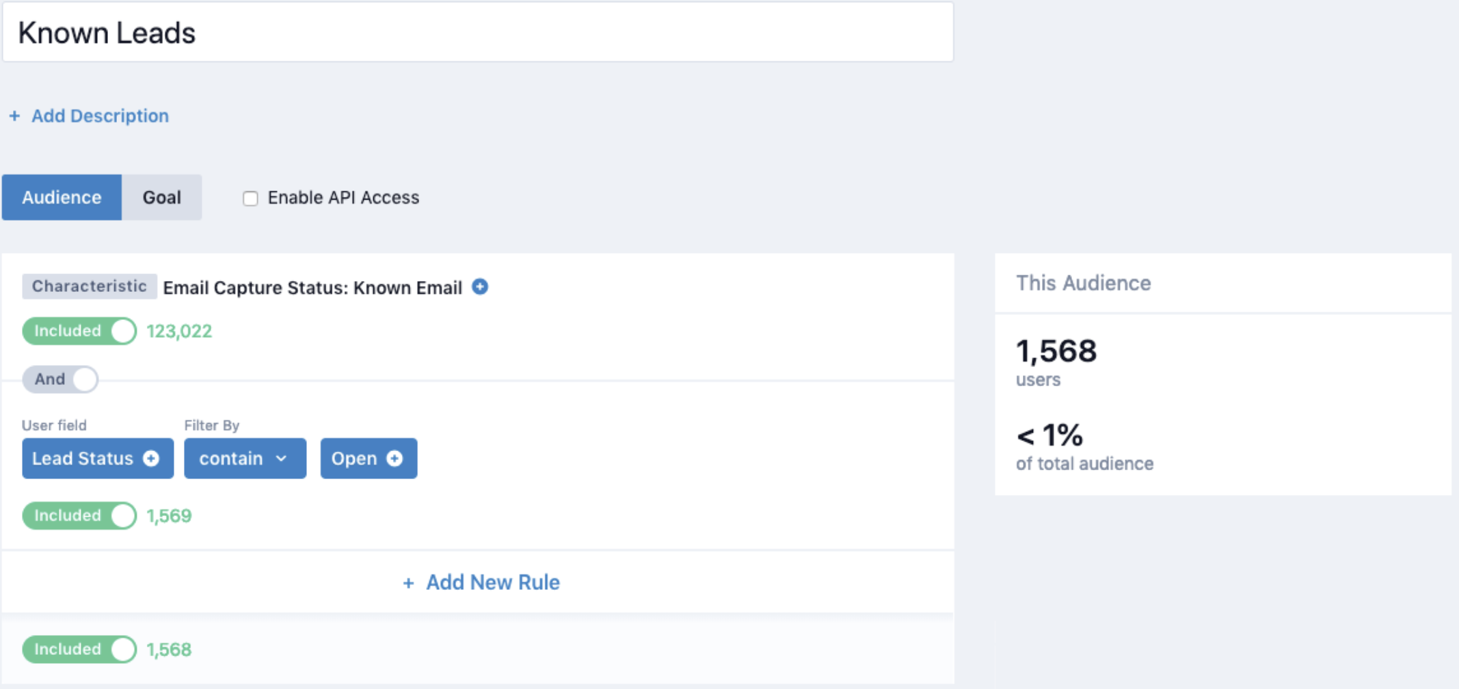Click the Characteristic tag label

click(x=89, y=286)
